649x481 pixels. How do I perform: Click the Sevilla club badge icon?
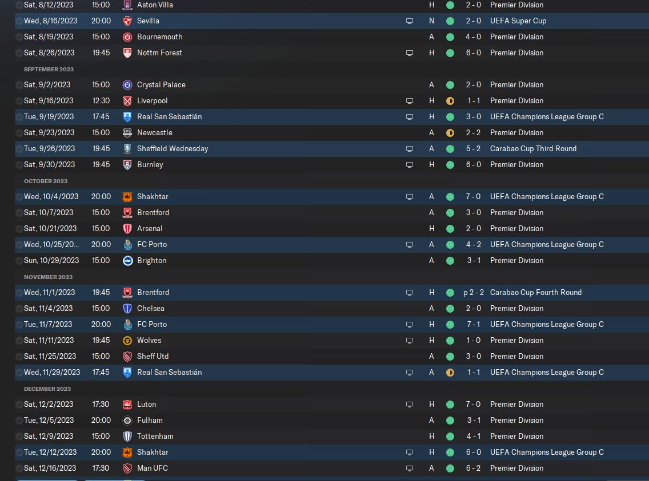(x=127, y=21)
